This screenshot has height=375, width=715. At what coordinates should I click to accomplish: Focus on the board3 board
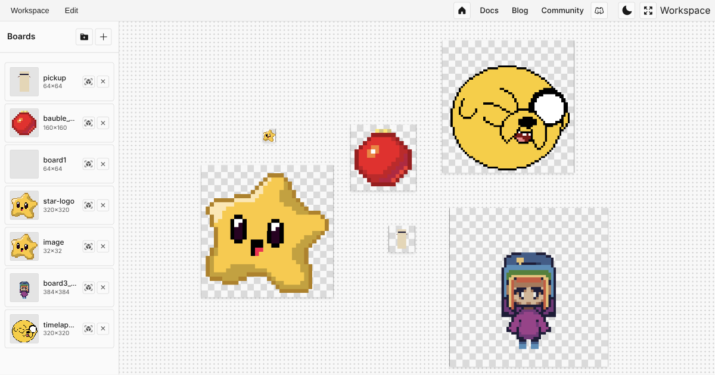89,287
